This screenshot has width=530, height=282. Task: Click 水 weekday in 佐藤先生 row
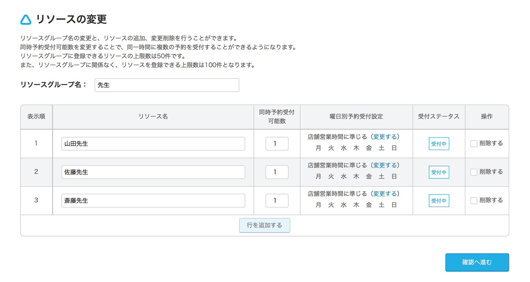pyautogui.click(x=344, y=177)
